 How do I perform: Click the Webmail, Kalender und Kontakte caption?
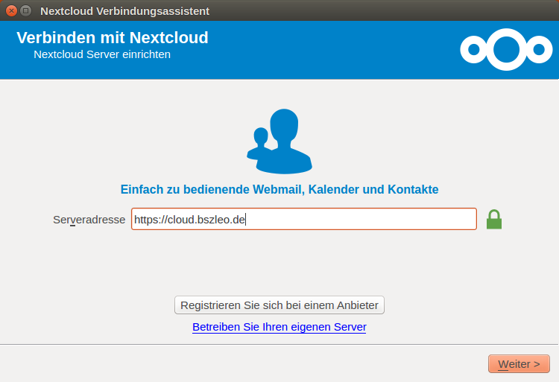tap(279, 189)
